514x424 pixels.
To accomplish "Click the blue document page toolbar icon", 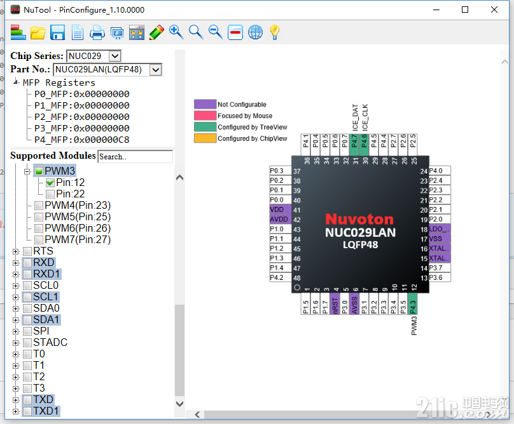I will tap(78, 32).
